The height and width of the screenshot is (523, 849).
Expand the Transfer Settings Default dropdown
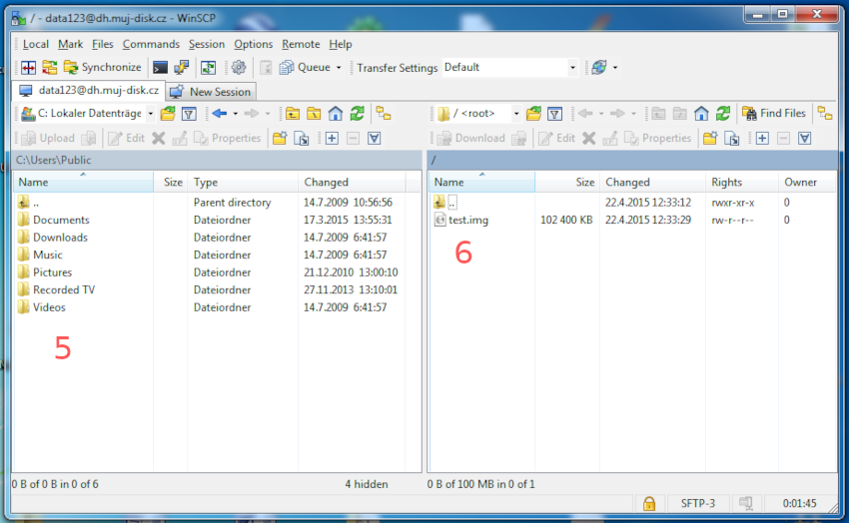[x=572, y=68]
